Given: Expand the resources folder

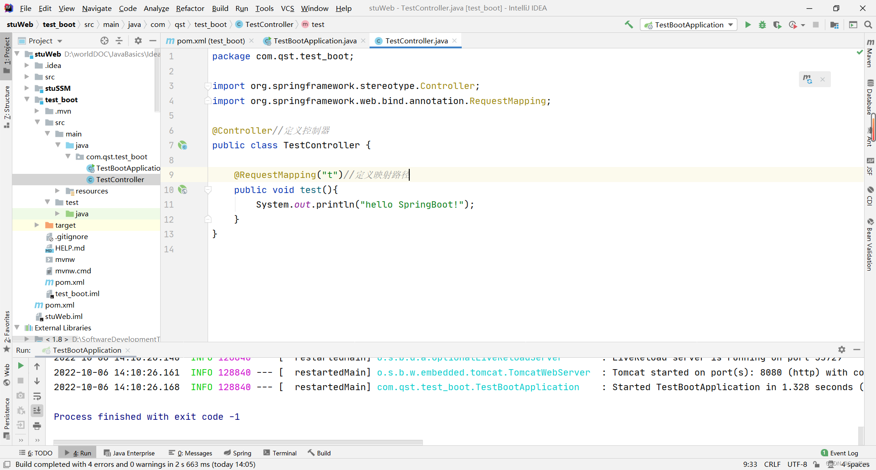Looking at the screenshot, I should pyautogui.click(x=57, y=191).
